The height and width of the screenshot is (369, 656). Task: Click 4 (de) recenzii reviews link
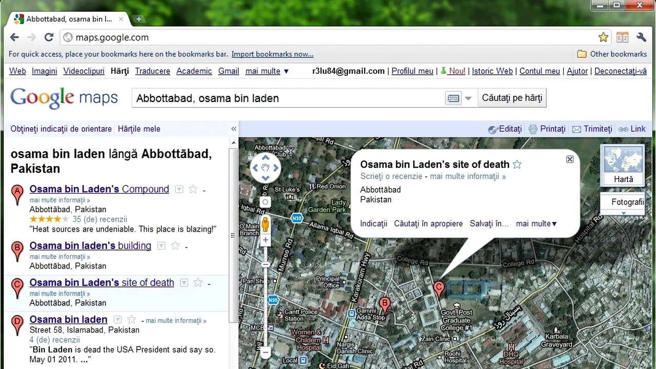55,340
